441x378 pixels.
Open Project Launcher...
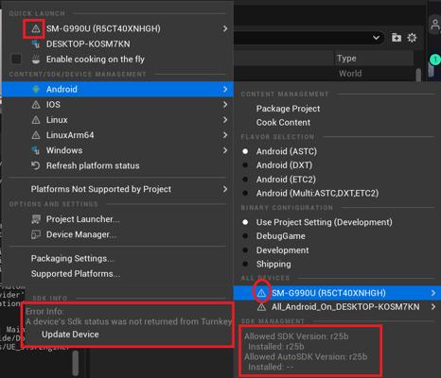(x=83, y=219)
